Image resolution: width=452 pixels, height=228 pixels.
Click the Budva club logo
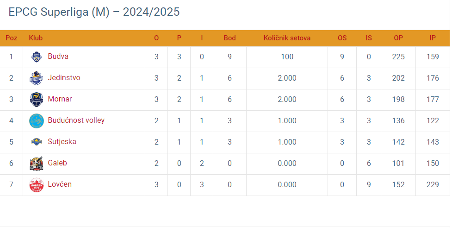coord(37,57)
